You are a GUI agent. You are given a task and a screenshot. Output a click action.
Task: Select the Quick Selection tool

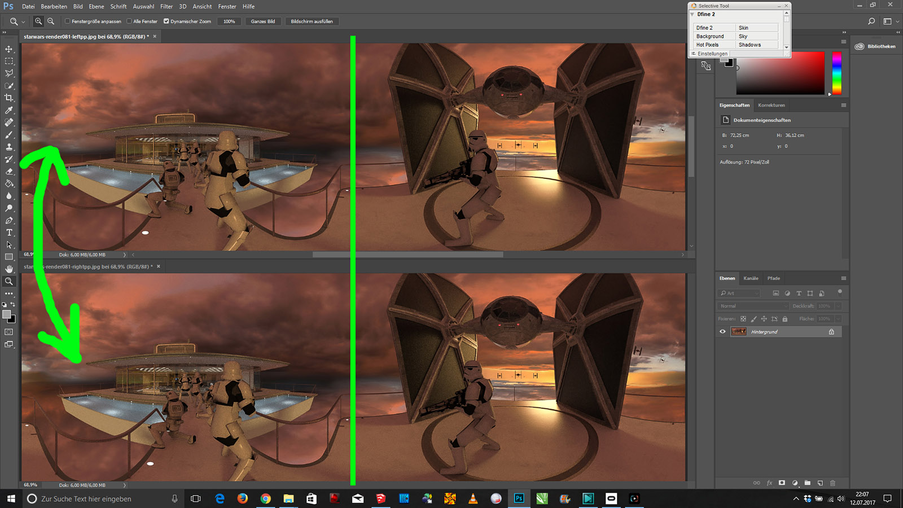9,86
